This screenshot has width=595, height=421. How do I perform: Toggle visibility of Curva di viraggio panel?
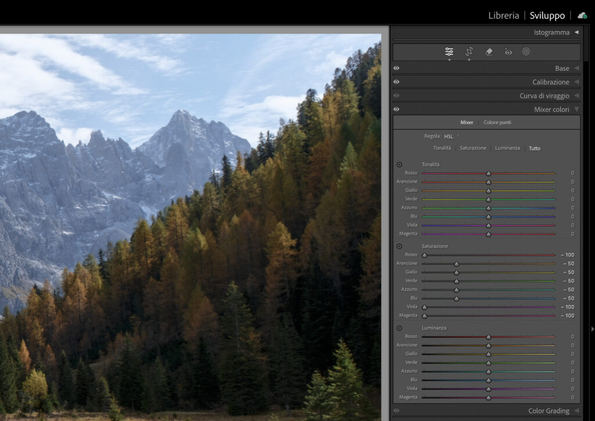(x=396, y=96)
